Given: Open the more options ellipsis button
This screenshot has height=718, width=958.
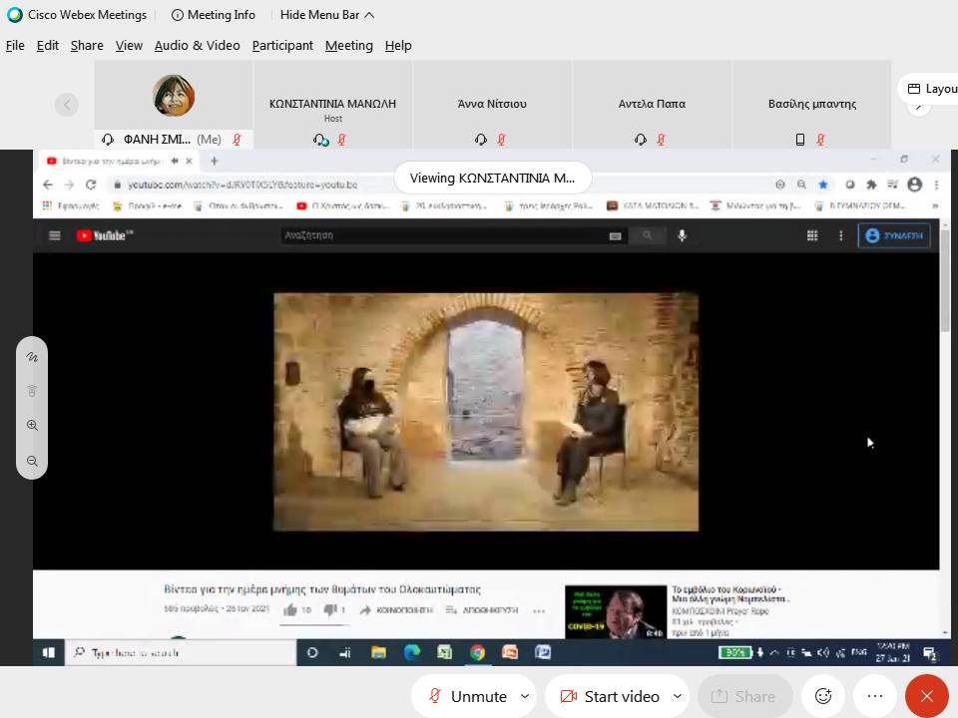Looking at the screenshot, I should (875, 696).
